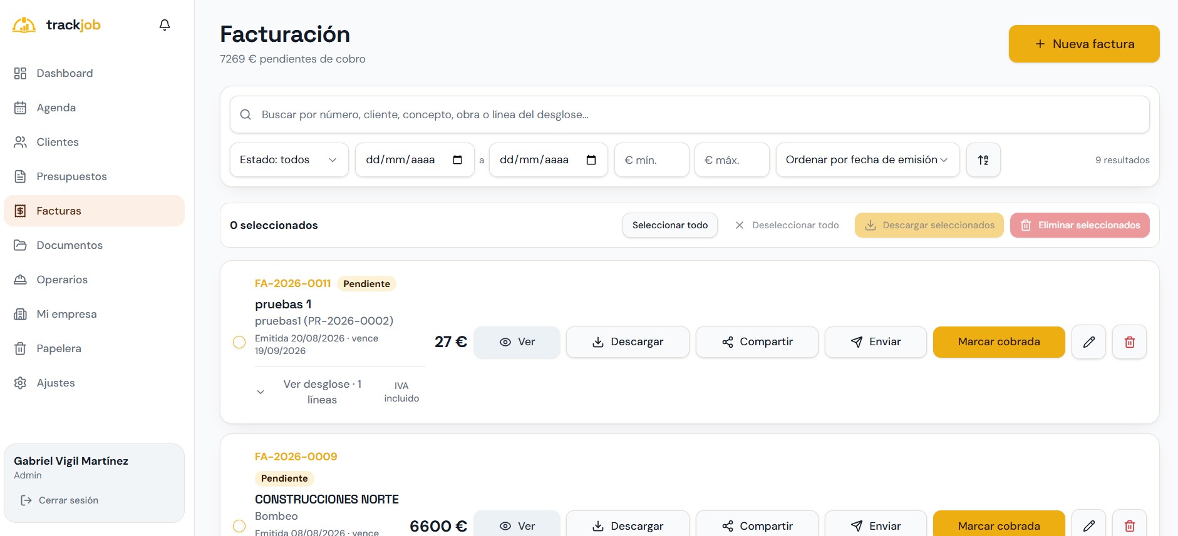Image resolution: width=1178 pixels, height=536 pixels.
Task: Open Papelera in sidebar
Action: point(94,348)
